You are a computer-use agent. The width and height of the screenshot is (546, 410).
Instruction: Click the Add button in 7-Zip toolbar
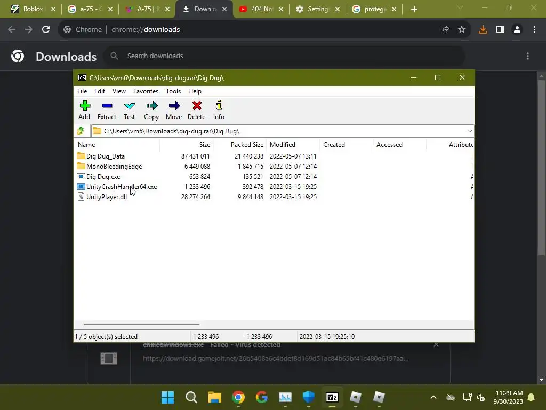[84, 110]
